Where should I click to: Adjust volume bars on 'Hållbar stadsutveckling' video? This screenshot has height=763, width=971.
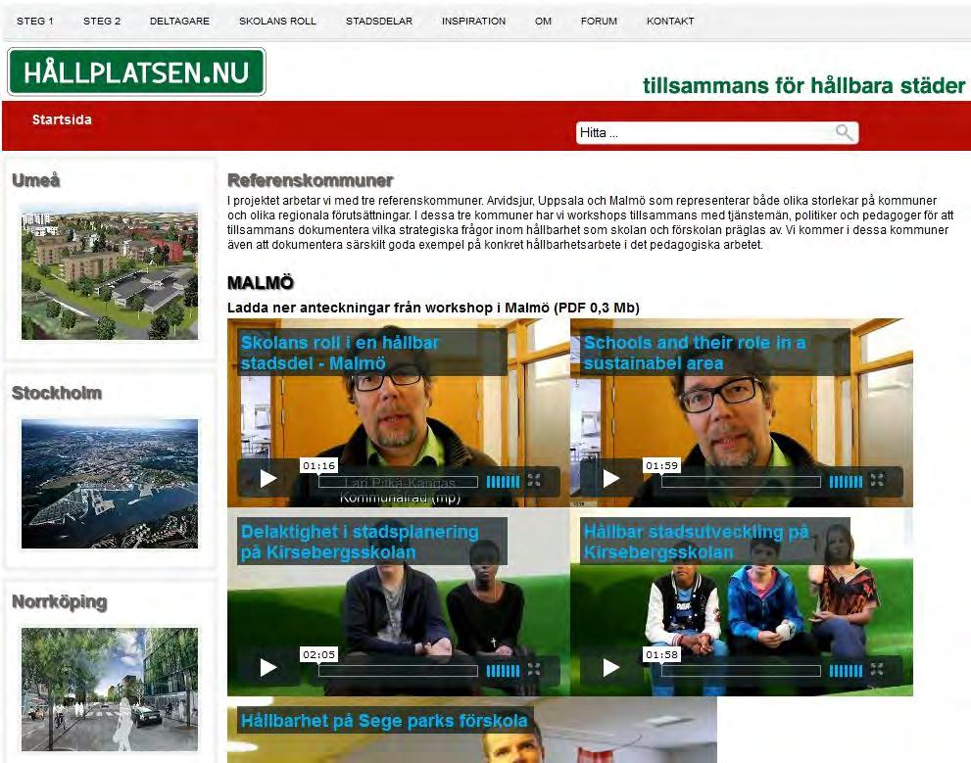[x=846, y=670]
